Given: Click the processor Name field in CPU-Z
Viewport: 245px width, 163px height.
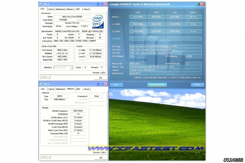Looking at the screenshot, I should pyautogui.click(x=72, y=17).
